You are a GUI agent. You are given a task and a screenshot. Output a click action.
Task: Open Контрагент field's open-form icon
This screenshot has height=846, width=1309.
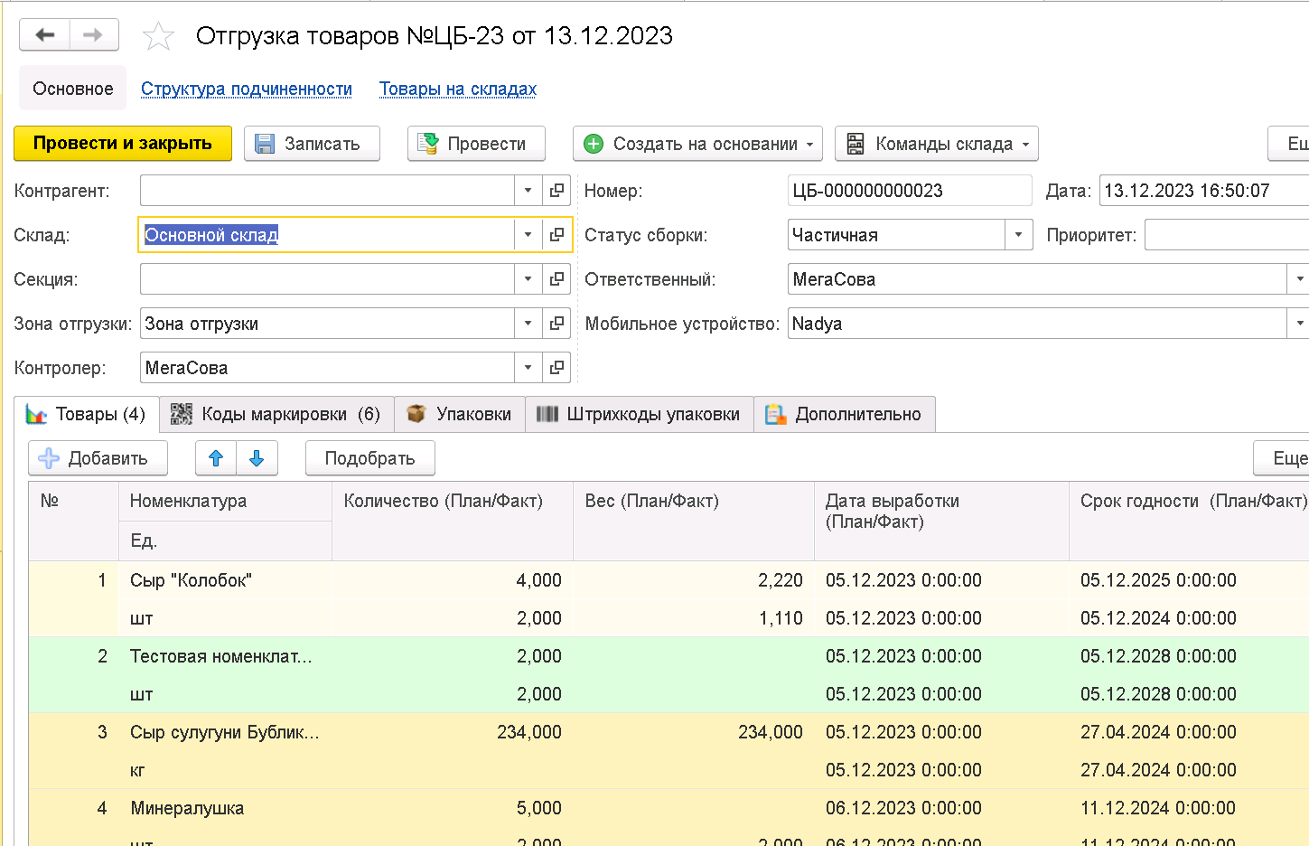click(557, 191)
